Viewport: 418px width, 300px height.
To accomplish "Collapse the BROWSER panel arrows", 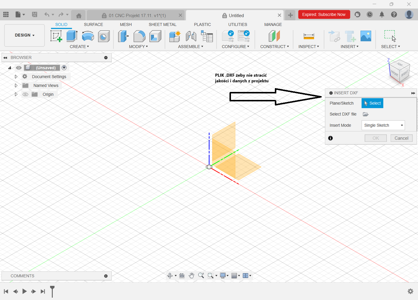I will [x=5, y=58].
